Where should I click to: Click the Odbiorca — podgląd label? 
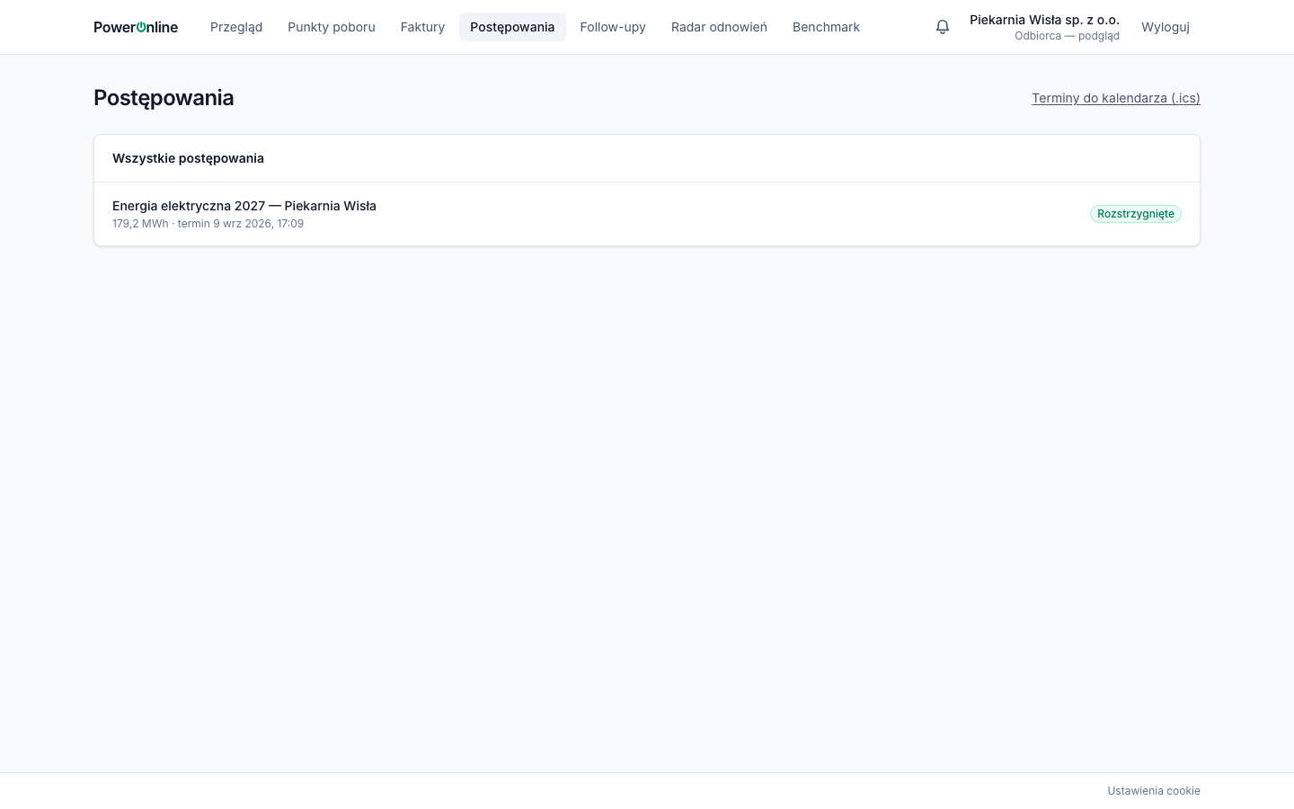coord(1067,36)
